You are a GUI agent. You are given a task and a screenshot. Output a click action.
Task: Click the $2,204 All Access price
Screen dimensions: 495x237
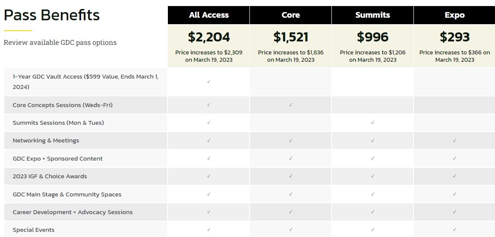[209, 37]
